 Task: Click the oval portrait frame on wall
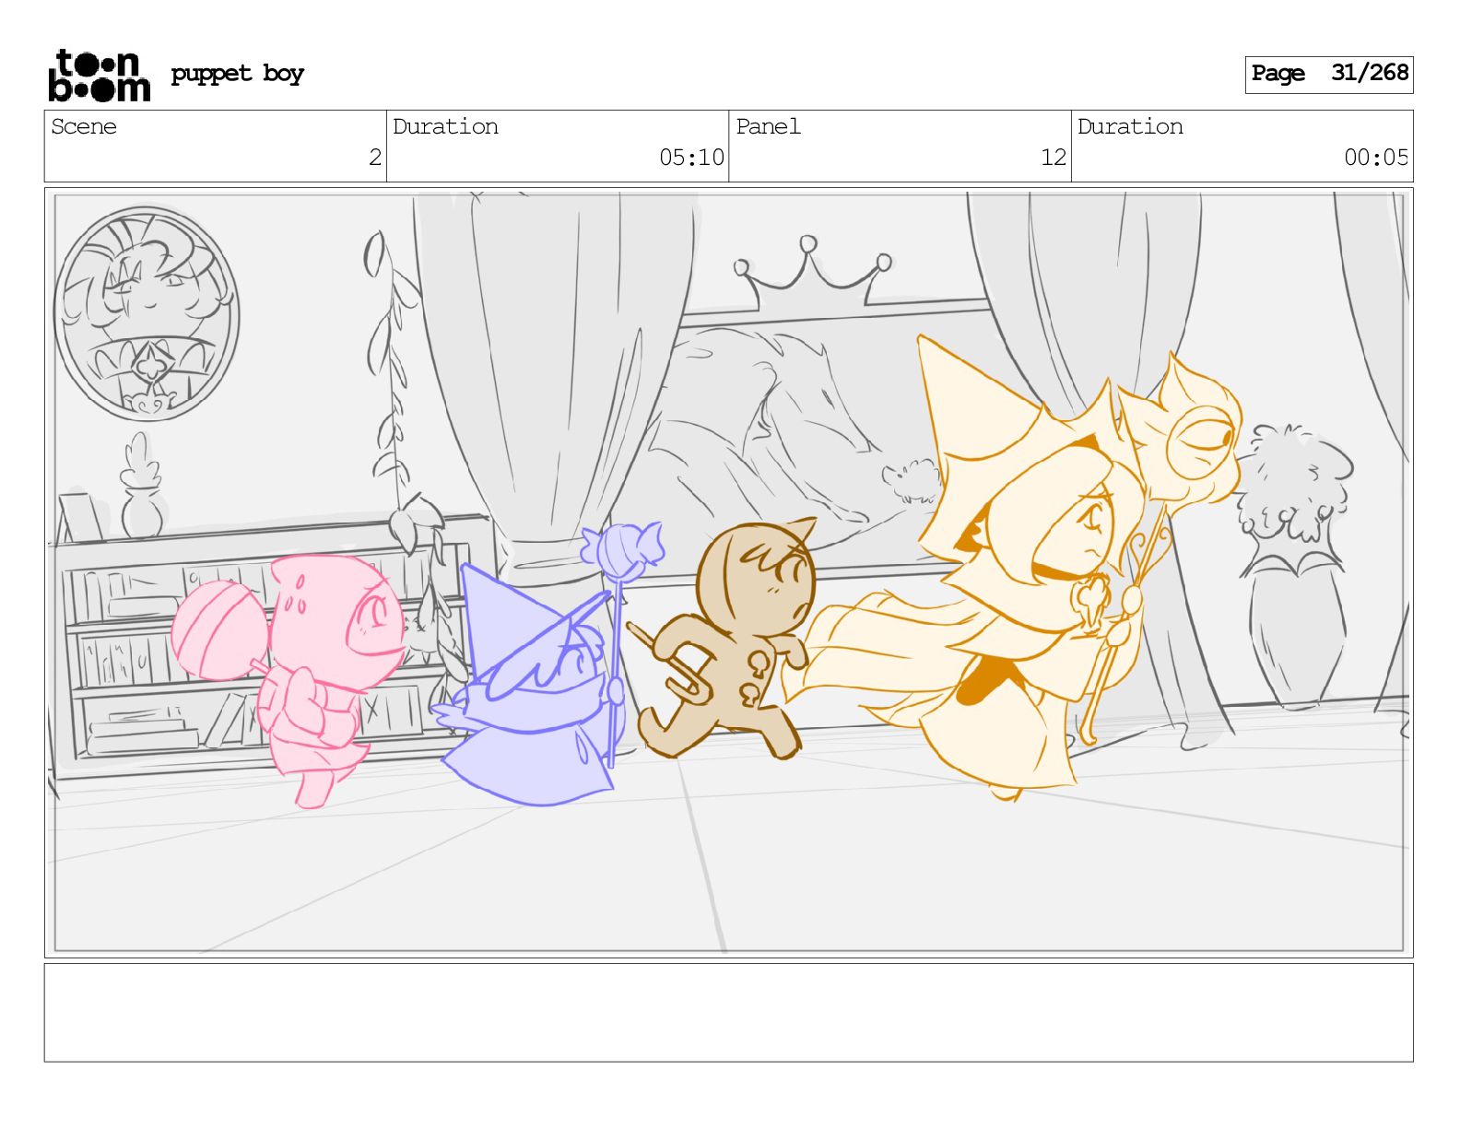click(x=147, y=314)
